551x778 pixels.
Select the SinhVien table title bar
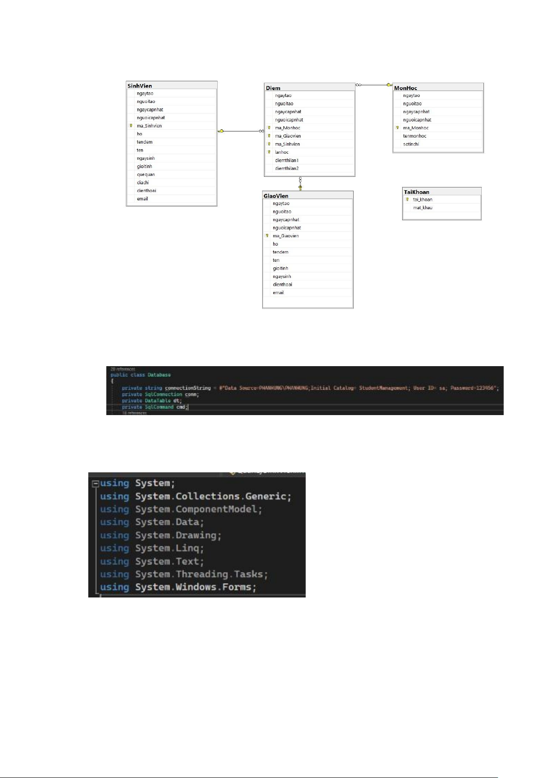click(171, 86)
